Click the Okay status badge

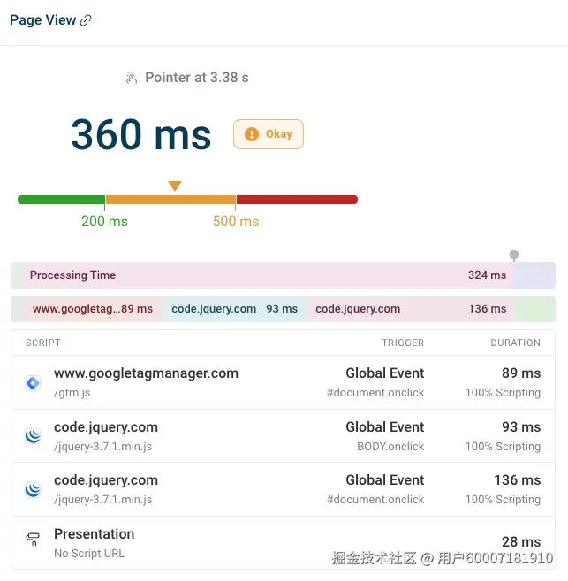(269, 134)
